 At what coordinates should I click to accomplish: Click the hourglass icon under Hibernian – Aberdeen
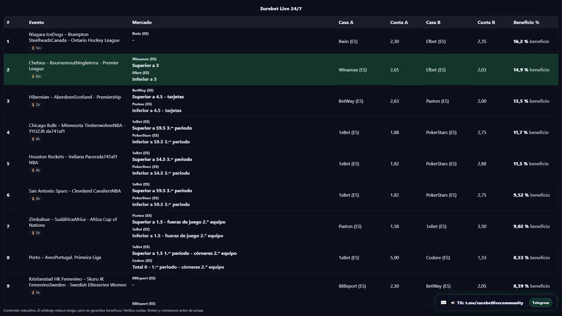(x=33, y=105)
